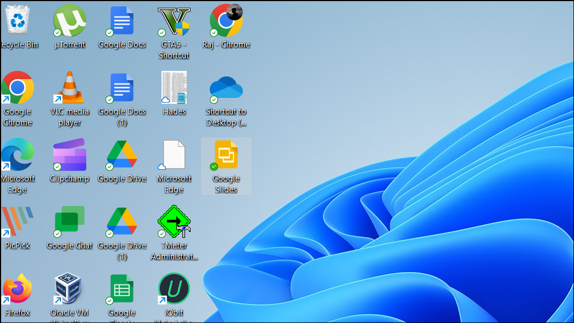This screenshot has height=323, width=574.
Task: Launch Google Chrome
Action: (18, 88)
